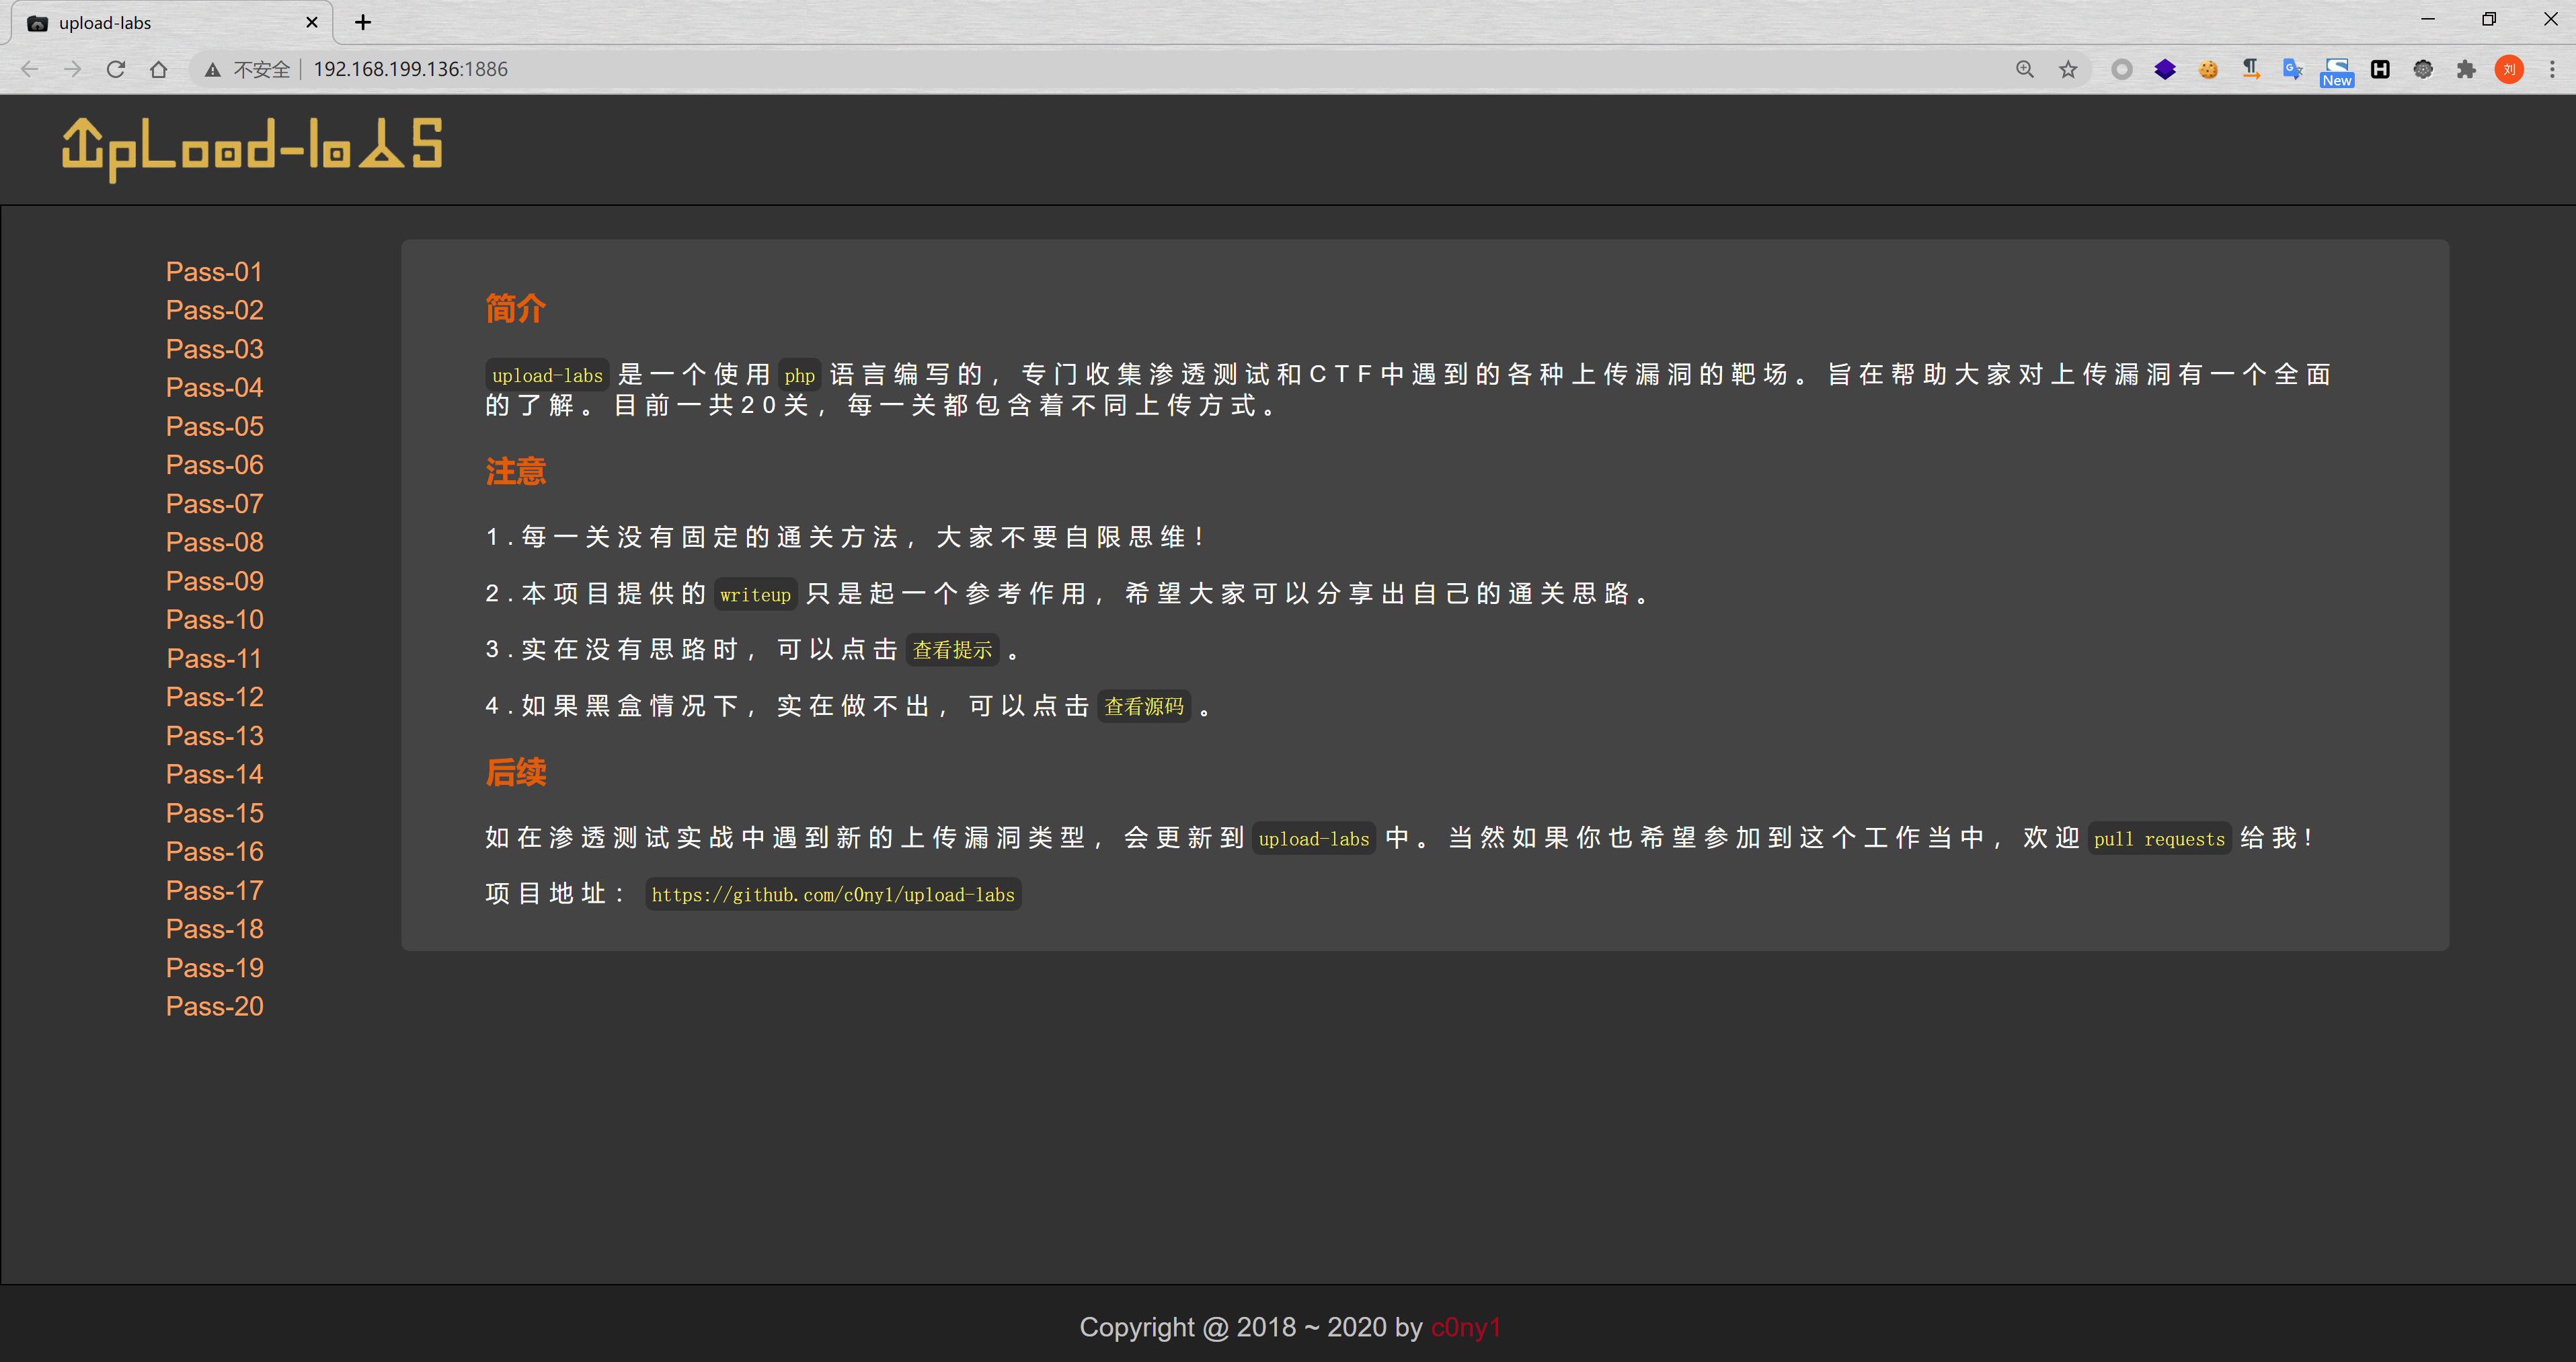Click the Upload-labs logo header
Screen dimensions: 2576x1362
coord(252,148)
